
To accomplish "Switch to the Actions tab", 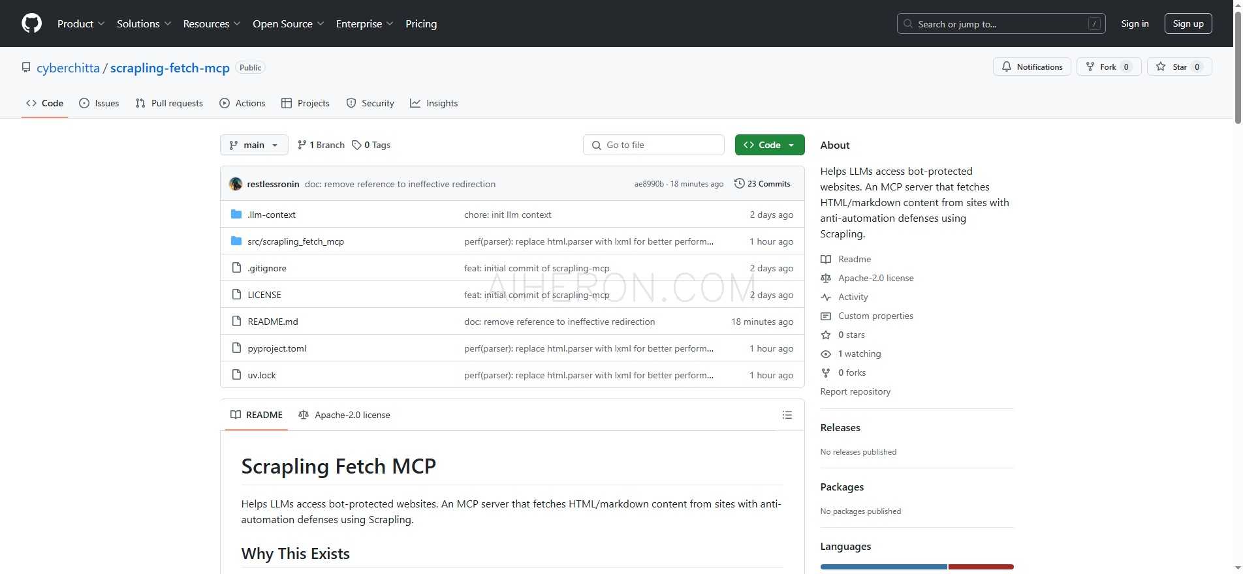I will pos(243,103).
